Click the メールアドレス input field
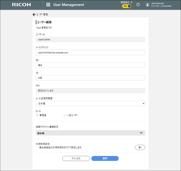The width and height of the screenshot is (181, 171). [90, 52]
